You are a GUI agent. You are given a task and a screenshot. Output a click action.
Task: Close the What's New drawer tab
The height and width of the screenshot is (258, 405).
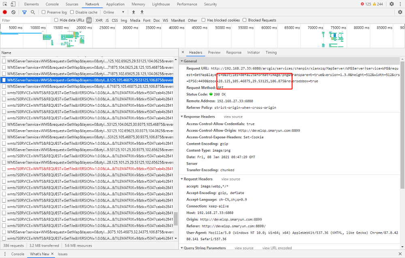coord(52,254)
